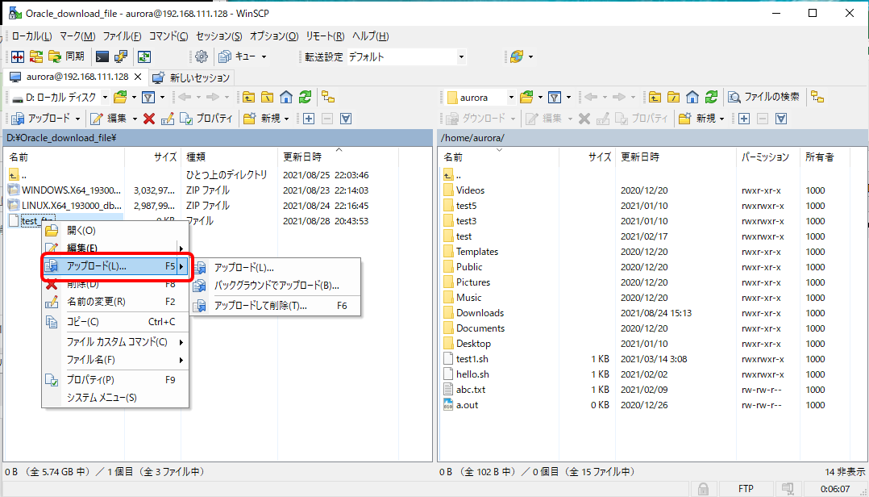Show remote directory tree icon
The image size is (869, 497).
pos(817,97)
